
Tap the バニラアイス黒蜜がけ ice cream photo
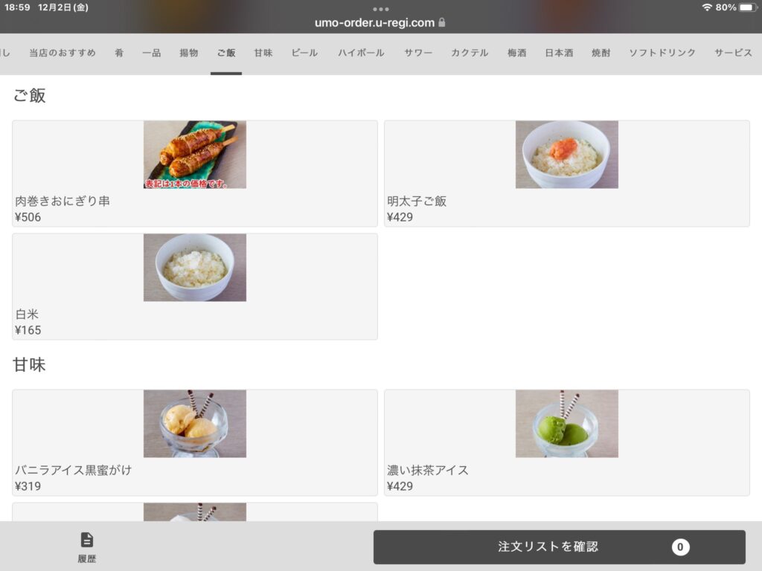pyautogui.click(x=195, y=423)
